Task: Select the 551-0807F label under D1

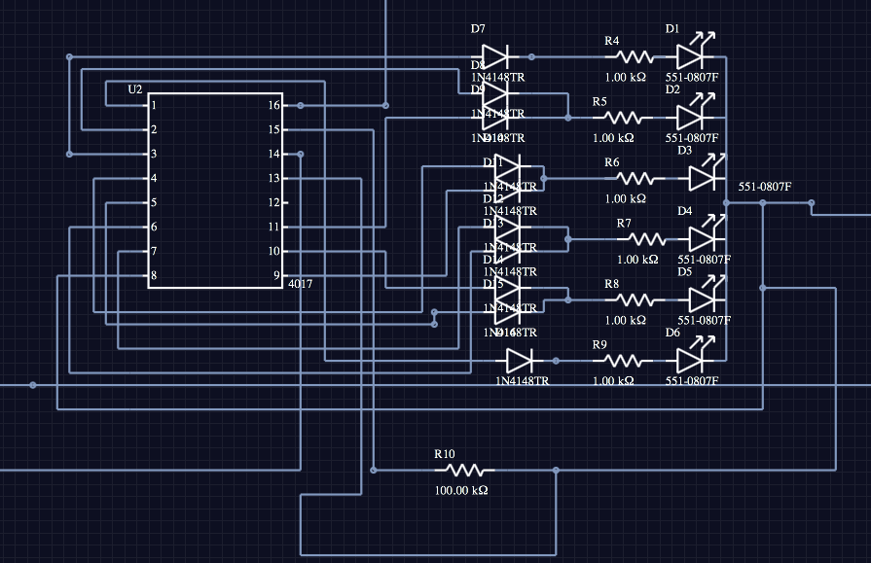Action: coord(692,77)
